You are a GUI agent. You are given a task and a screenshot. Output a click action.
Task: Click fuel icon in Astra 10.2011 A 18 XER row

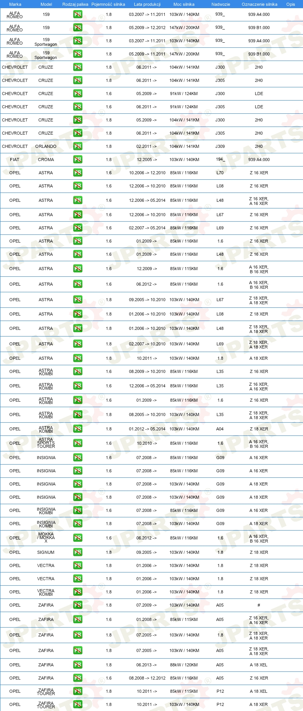77,358
